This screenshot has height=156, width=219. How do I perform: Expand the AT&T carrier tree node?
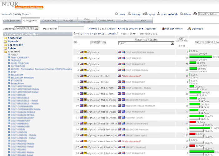[9, 72]
